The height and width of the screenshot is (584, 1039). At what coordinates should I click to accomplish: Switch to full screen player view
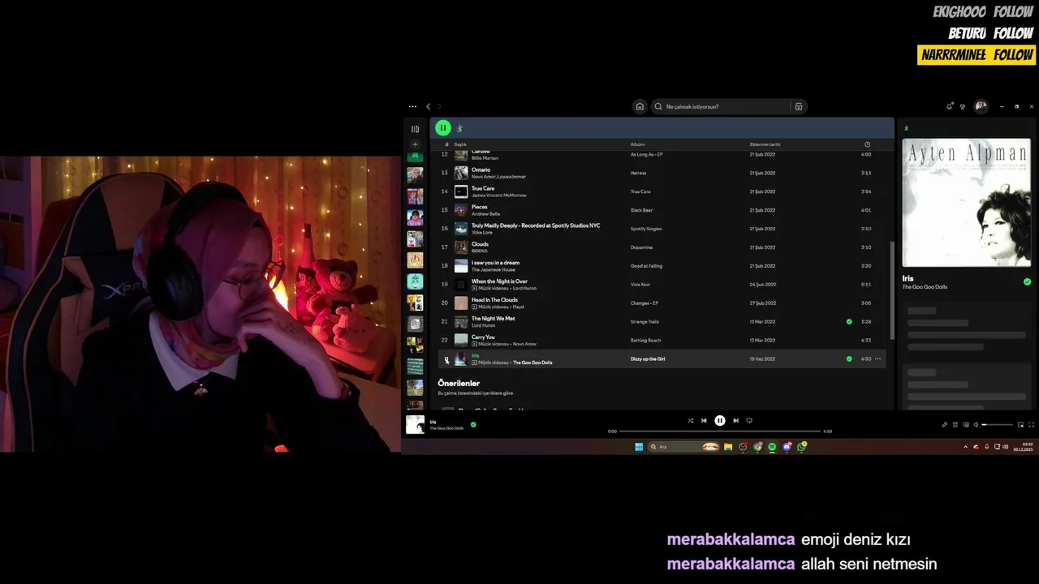(x=1031, y=424)
